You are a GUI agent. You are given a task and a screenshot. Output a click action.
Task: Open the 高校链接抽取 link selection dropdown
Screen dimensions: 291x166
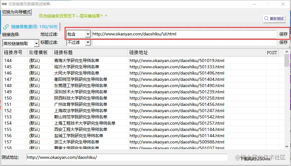[37, 44]
